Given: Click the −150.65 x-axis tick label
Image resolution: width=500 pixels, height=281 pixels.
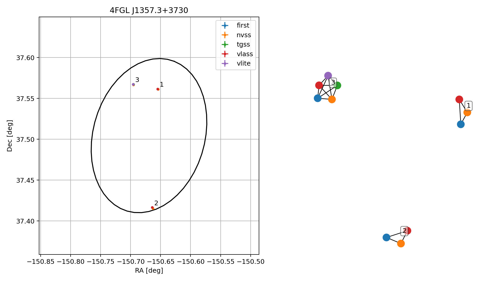Looking at the screenshot, I should 161,262.
